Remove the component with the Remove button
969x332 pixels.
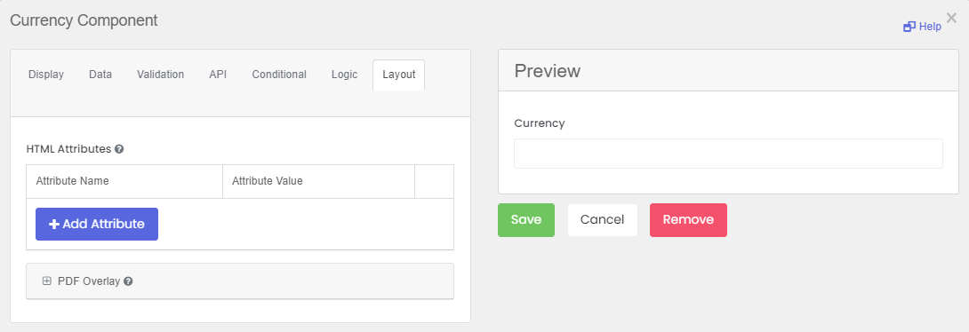688,219
